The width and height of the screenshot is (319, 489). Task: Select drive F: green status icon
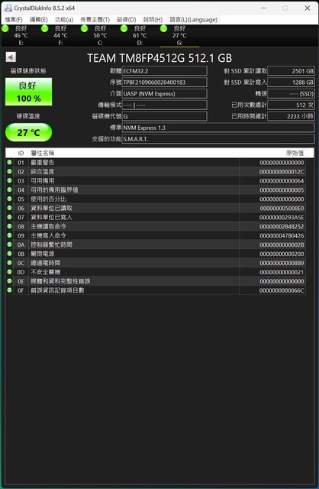point(45,28)
